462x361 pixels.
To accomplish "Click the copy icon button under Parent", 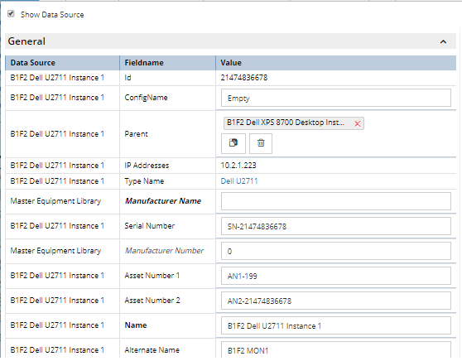I will pos(233,143).
